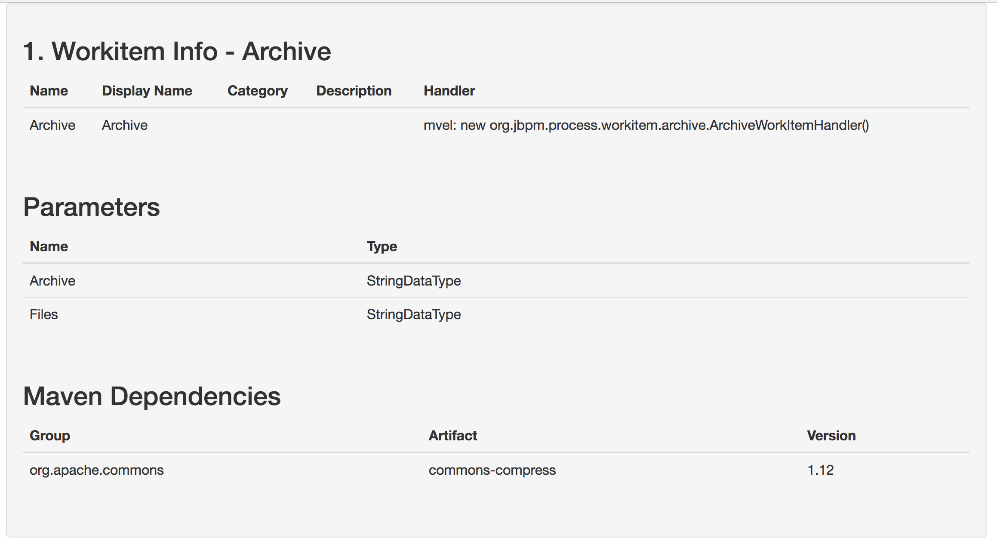Image resolution: width=997 pixels, height=547 pixels.
Task: Click StringDataType in the Files parameter row
Action: coord(413,314)
